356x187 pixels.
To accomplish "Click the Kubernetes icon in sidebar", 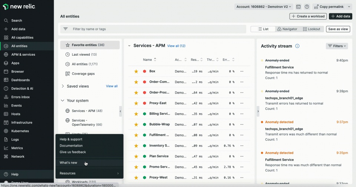I will coord(6,131).
